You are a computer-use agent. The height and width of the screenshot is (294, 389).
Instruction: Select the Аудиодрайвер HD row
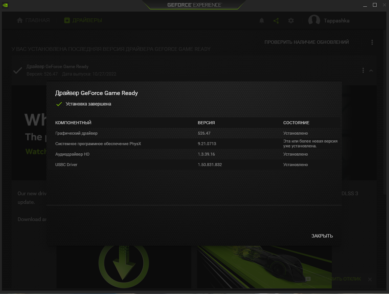point(194,154)
